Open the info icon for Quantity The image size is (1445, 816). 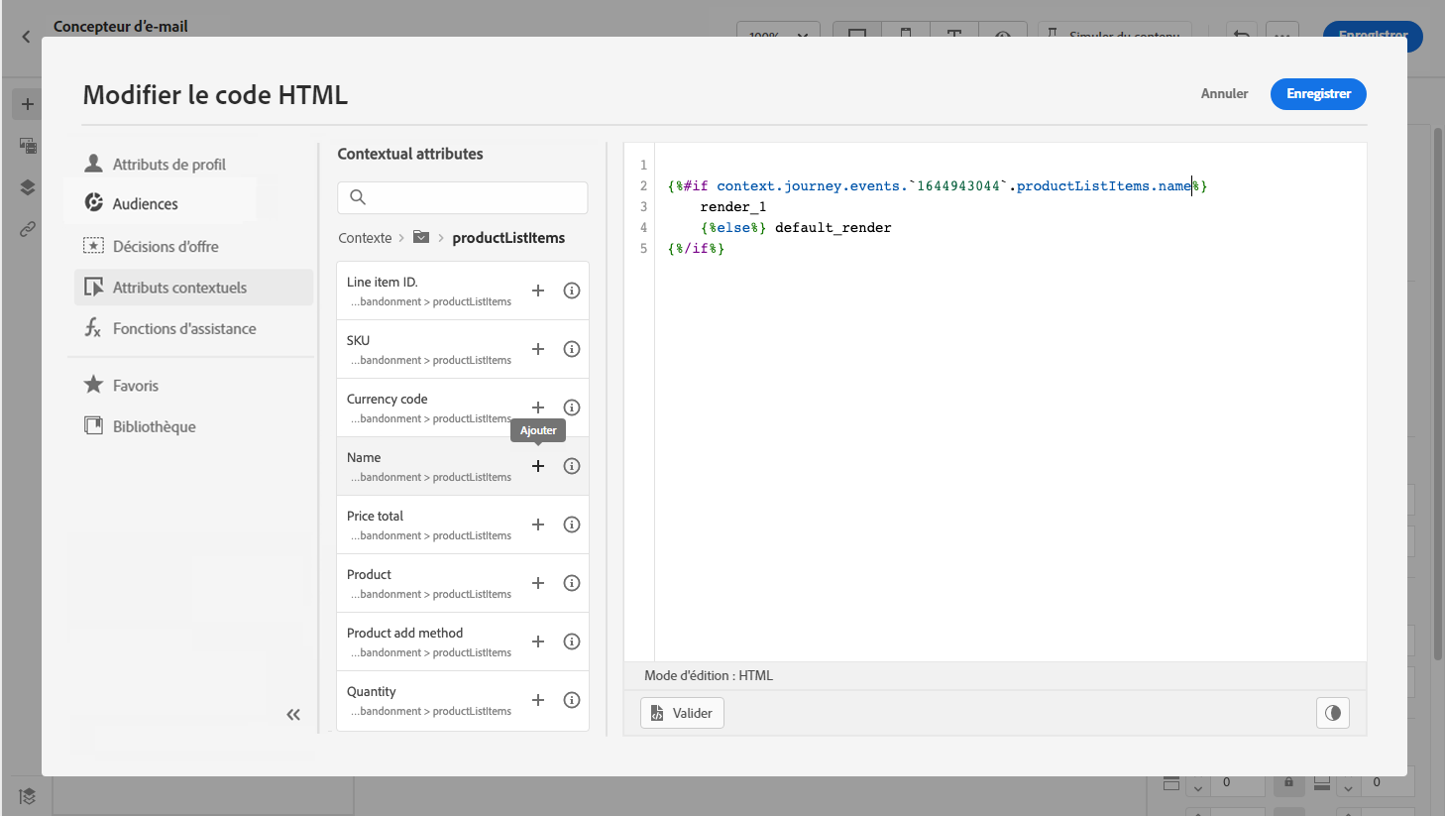coord(572,700)
